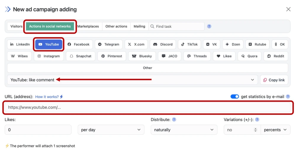This screenshot has height=152, width=296.
Task: Select the YouTube network button
Action: coord(49,44)
